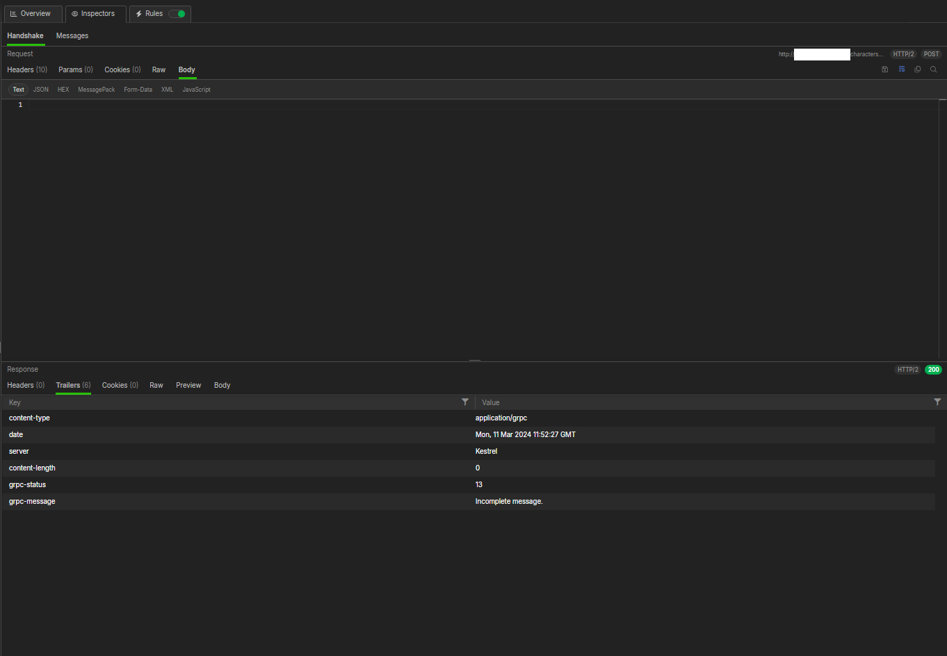Click the Key column filter icon

pyautogui.click(x=465, y=402)
